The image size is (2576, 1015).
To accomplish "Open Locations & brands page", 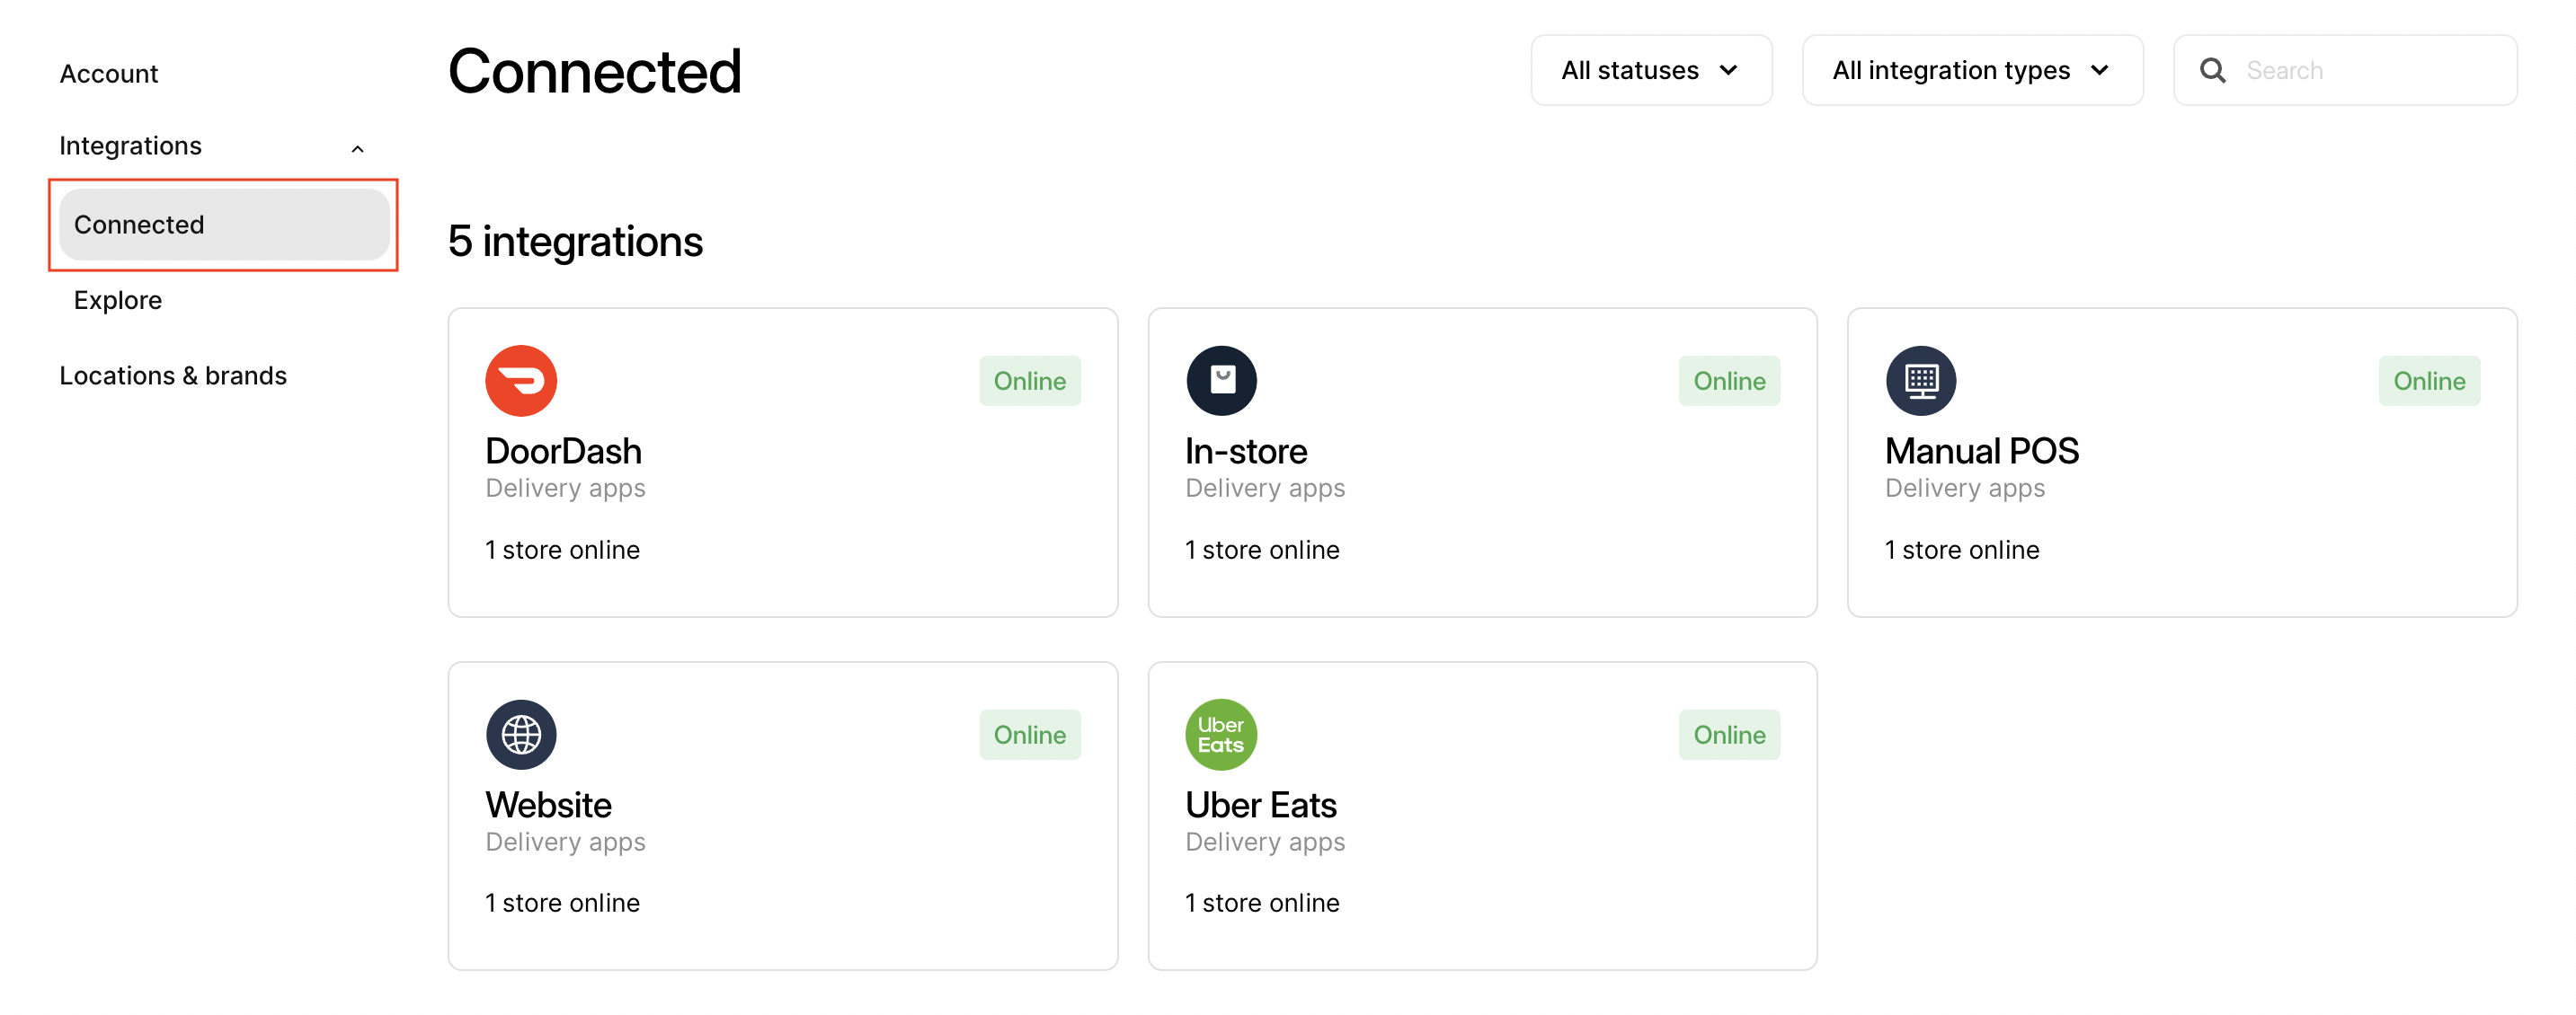I will click(x=173, y=375).
